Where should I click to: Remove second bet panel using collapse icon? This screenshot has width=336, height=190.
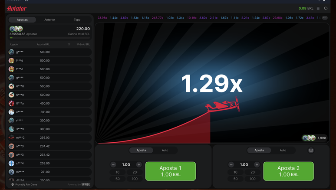(311, 150)
